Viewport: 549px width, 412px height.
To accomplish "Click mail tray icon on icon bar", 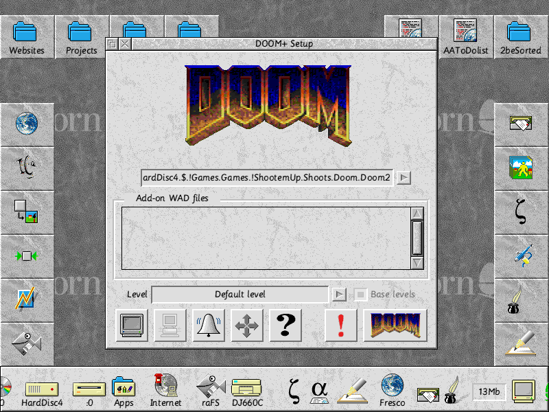I will point(428,394).
